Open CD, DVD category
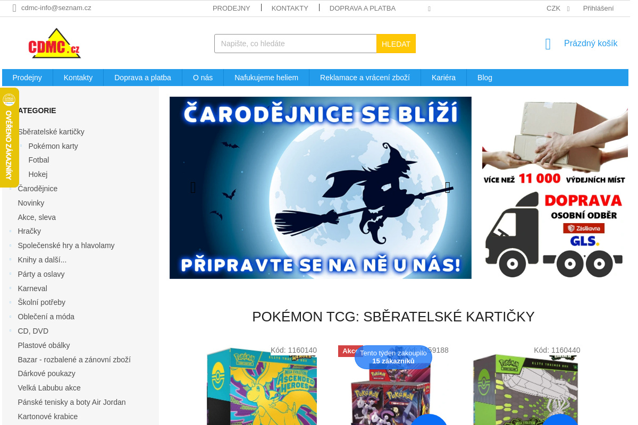Viewport: 638px width, 425px height. click(x=33, y=331)
